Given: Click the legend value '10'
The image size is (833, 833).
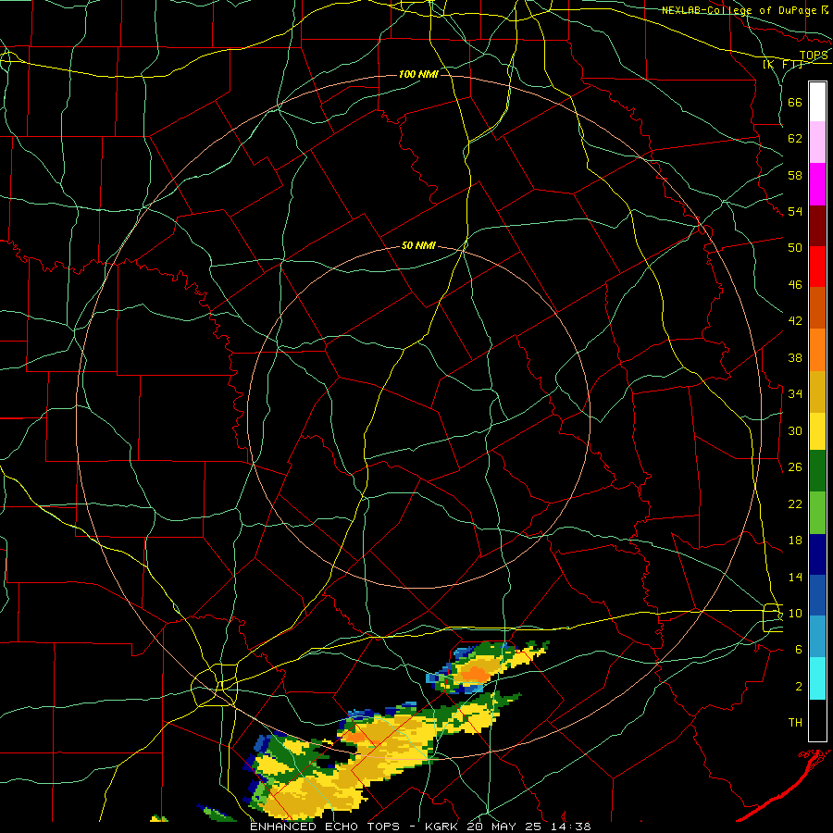Looking at the screenshot, I should (x=795, y=613).
